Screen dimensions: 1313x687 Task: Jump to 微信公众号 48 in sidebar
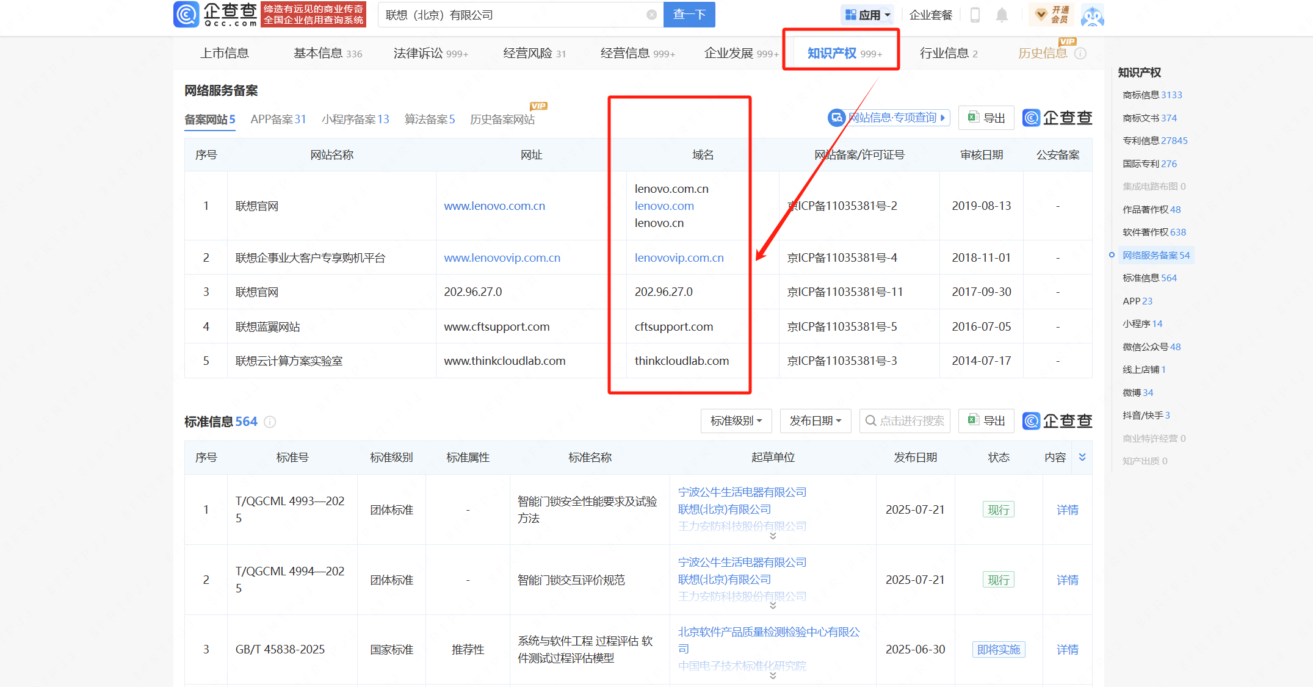1152,347
